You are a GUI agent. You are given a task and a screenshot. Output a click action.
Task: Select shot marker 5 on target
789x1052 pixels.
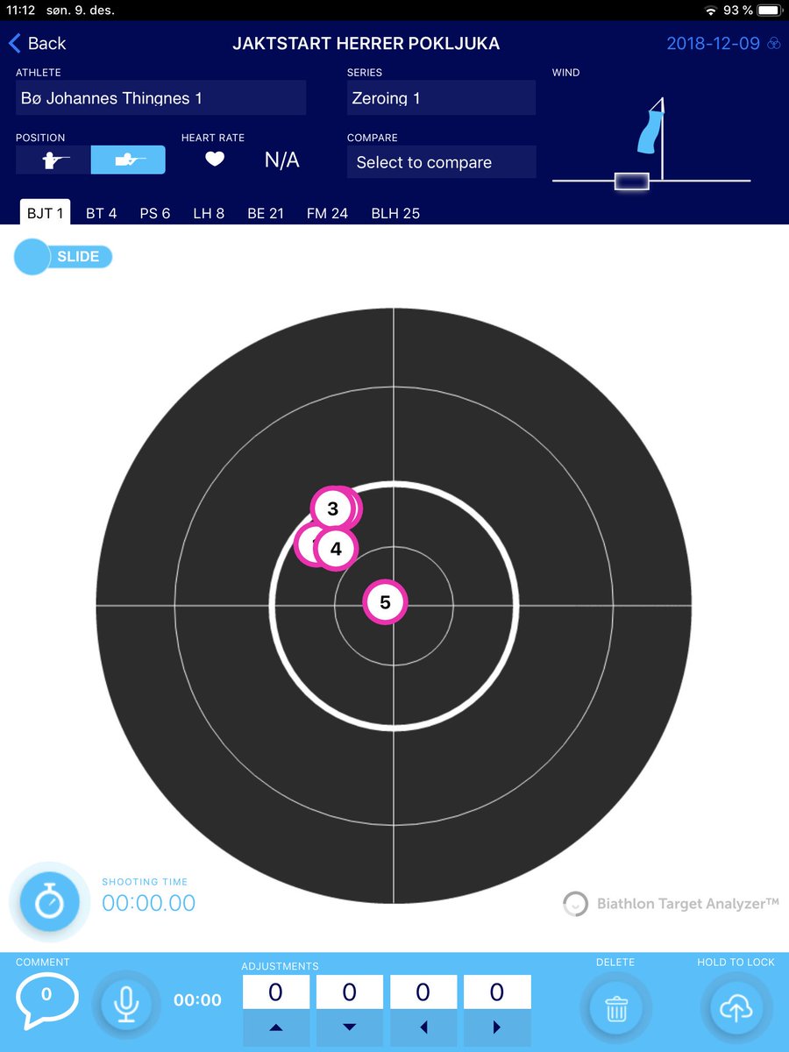385,602
